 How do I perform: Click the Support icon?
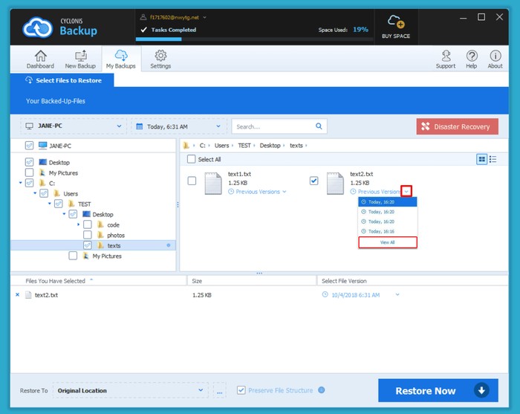[446, 56]
